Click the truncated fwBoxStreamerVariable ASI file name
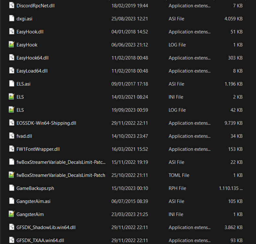 pos(61,162)
